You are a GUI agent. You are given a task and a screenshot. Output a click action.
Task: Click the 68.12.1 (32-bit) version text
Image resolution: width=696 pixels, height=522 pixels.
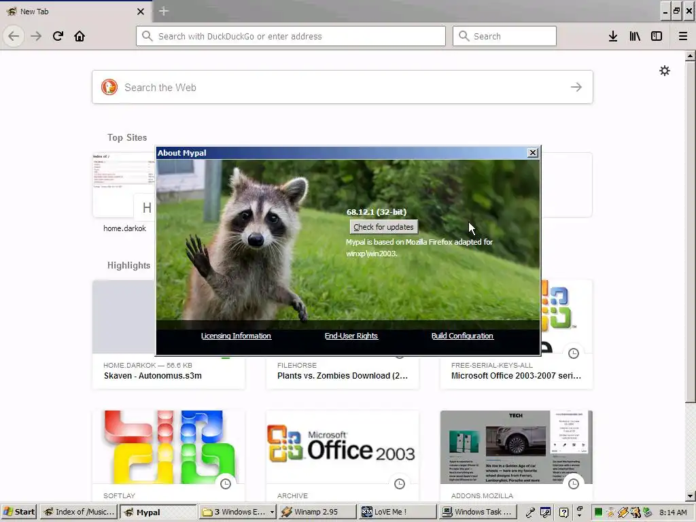point(377,212)
